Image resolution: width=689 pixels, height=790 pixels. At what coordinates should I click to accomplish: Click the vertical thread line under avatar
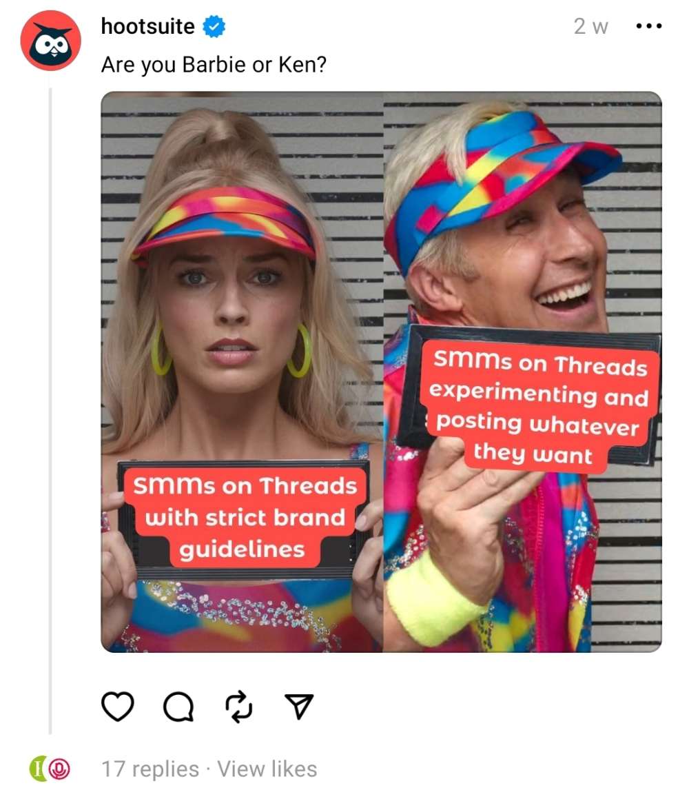(50, 411)
